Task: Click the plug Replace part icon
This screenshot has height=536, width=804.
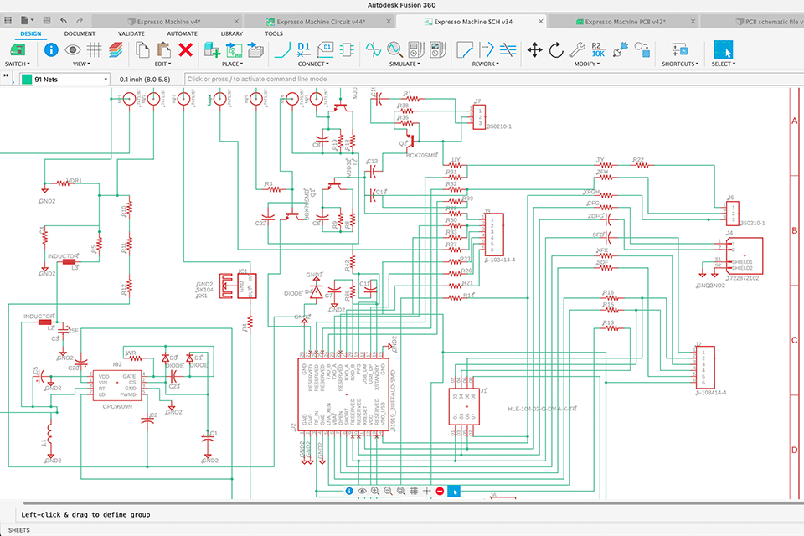Action: 620,49
